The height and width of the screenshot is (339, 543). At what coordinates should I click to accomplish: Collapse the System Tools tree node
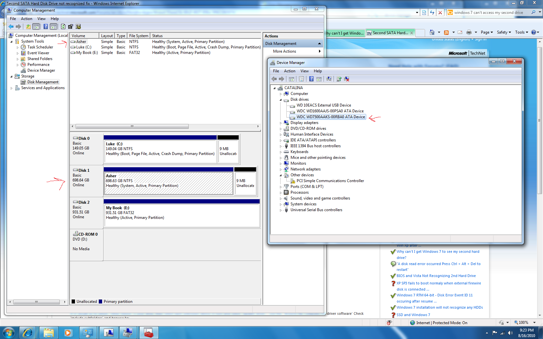(12, 41)
